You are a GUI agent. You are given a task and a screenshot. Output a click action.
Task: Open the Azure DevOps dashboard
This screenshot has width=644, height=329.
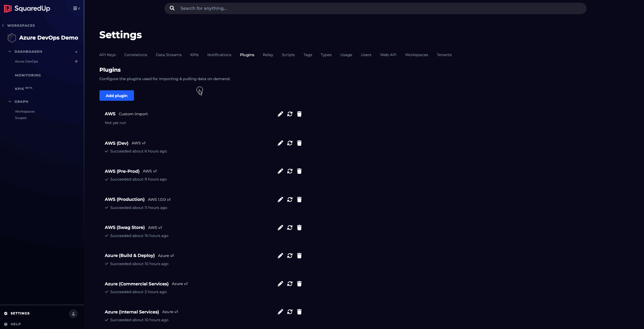coord(26,62)
